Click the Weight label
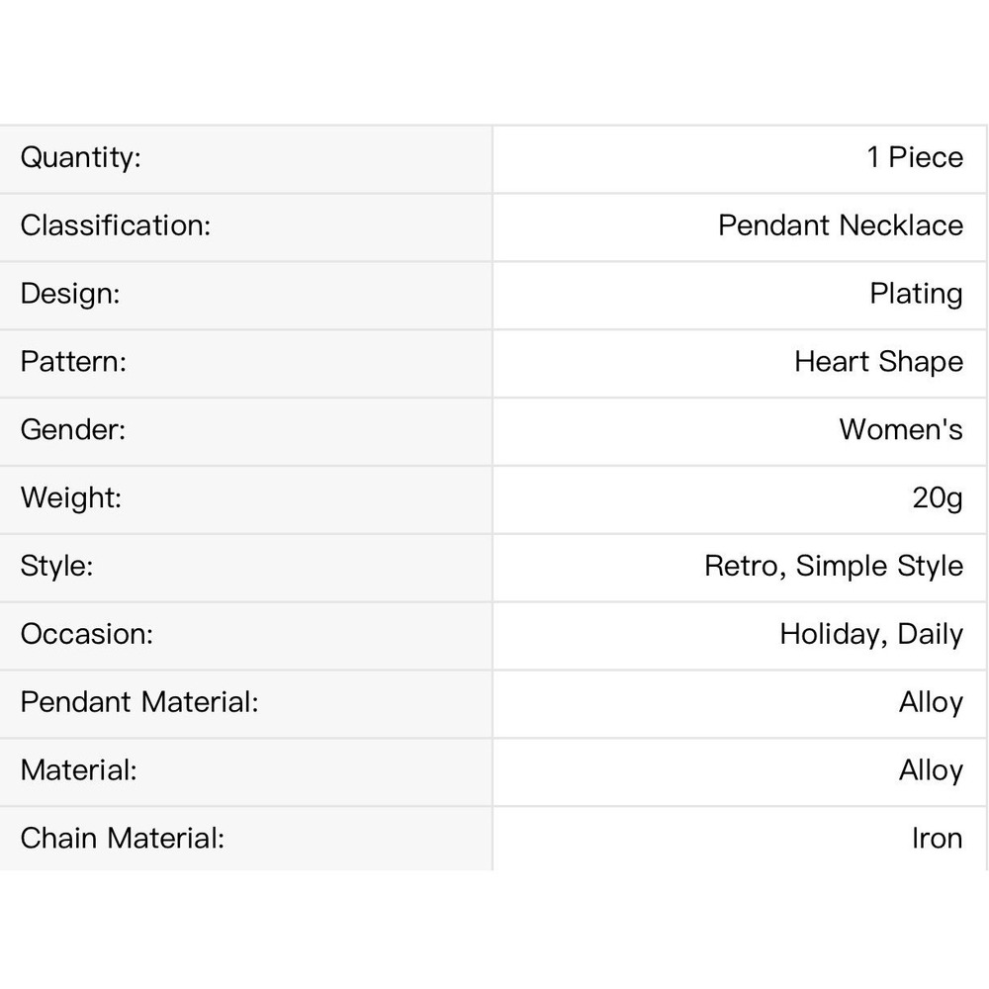The width and height of the screenshot is (989, 989). (x=70, y=498)
